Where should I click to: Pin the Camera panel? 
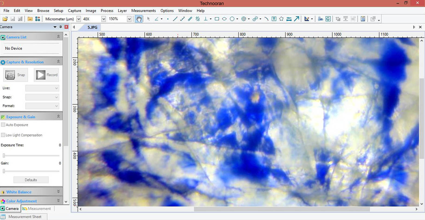pos(61,27)
